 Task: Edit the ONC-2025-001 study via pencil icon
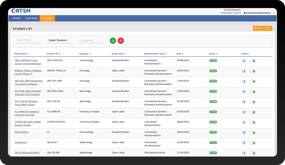point(244,61)
